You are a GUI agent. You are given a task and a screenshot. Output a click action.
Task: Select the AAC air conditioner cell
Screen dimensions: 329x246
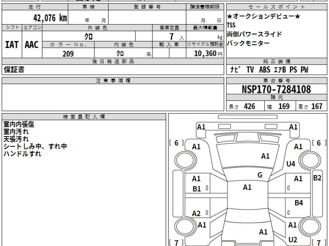click(x=32, y=44)
